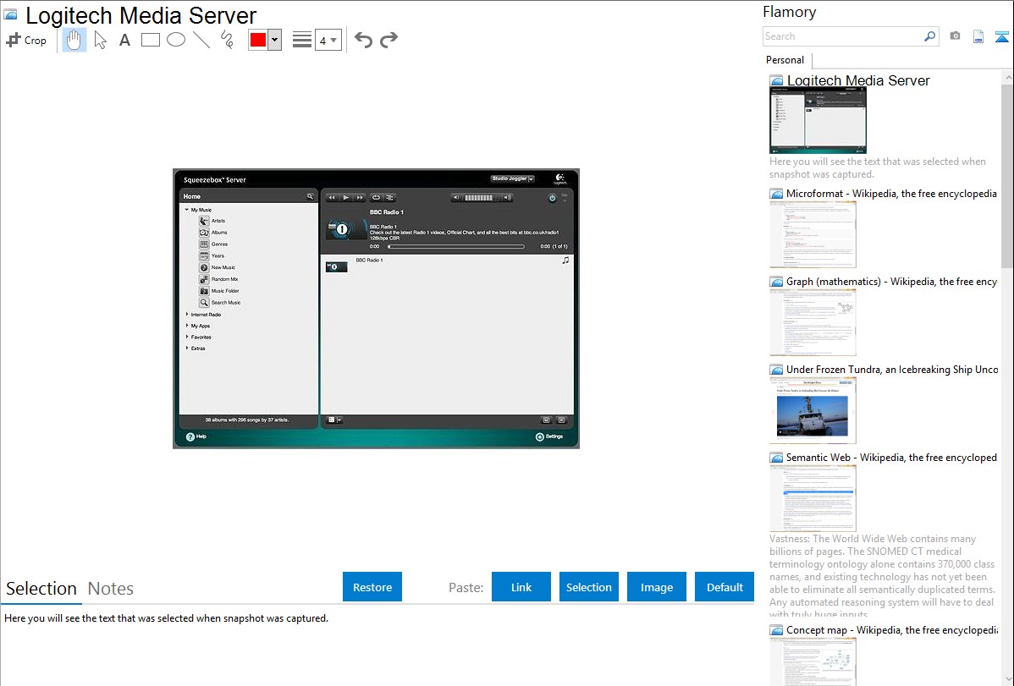The width and height of the screenshot is (1014, 686).
Task: Open Search Music under My Music
Action: click(x=220, y=303)
